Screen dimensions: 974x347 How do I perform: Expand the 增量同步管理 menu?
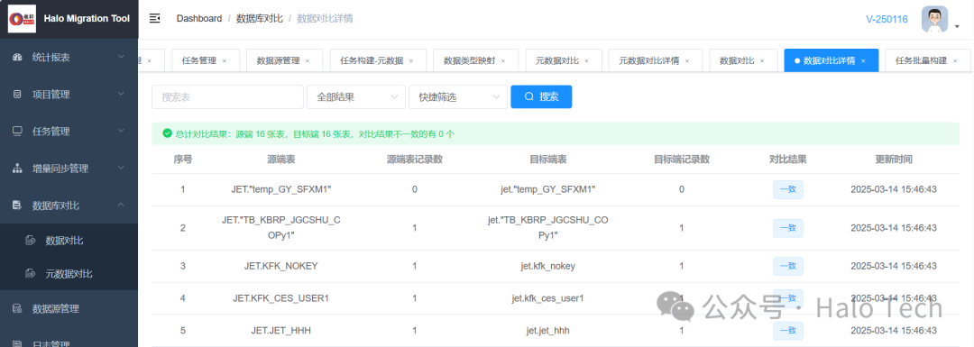(121, 169)
